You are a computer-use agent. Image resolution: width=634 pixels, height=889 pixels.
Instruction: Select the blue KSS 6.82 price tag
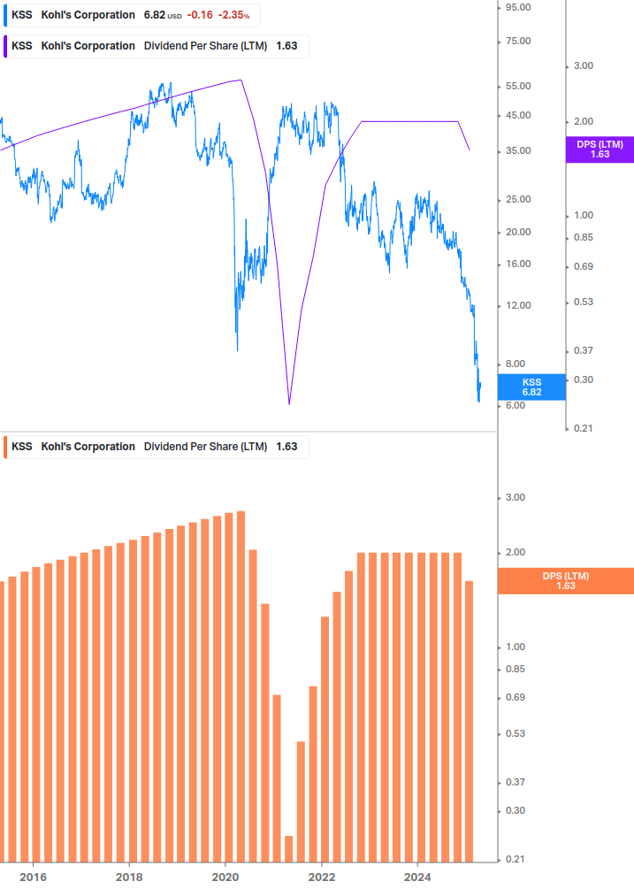[531, 387]
